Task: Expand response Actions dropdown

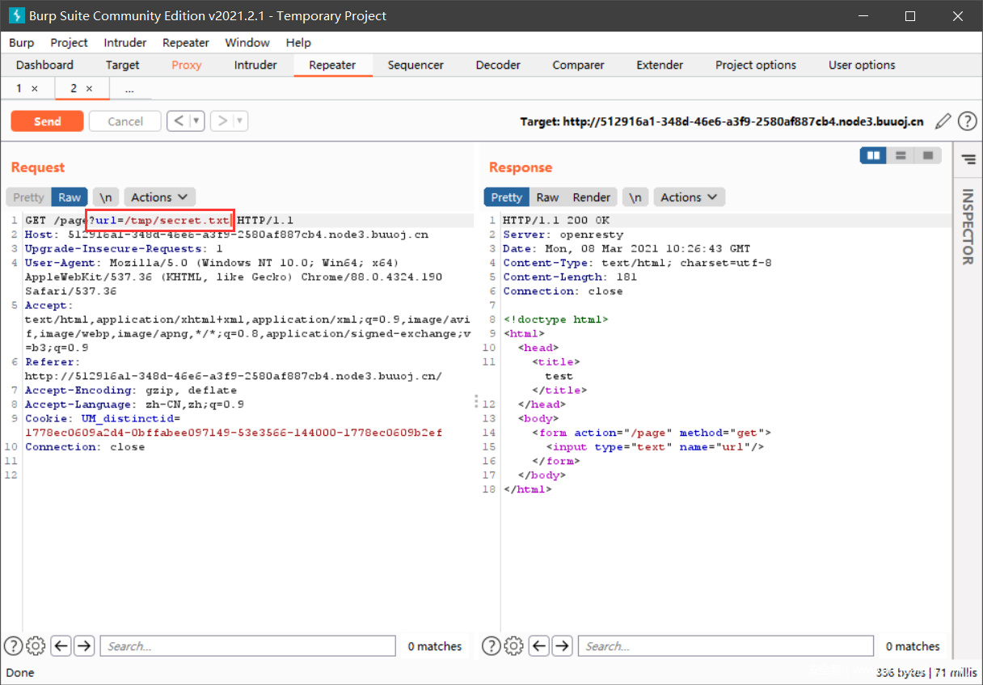Action: (689, 197)
